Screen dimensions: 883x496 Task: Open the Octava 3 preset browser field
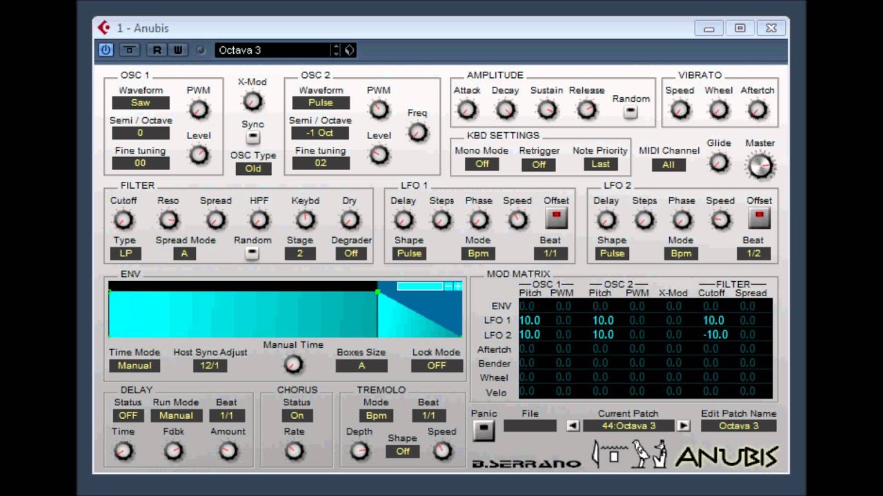click(x=273, y=50)
